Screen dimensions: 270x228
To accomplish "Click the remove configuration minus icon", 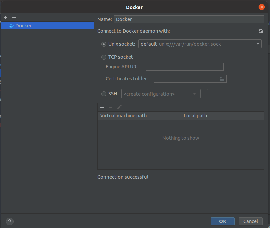I will point(14,17).
